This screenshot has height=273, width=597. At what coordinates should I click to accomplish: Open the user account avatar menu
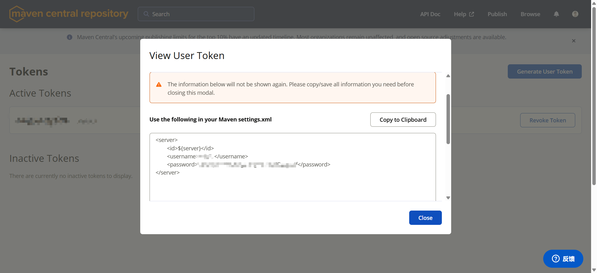tap(575, 14)
